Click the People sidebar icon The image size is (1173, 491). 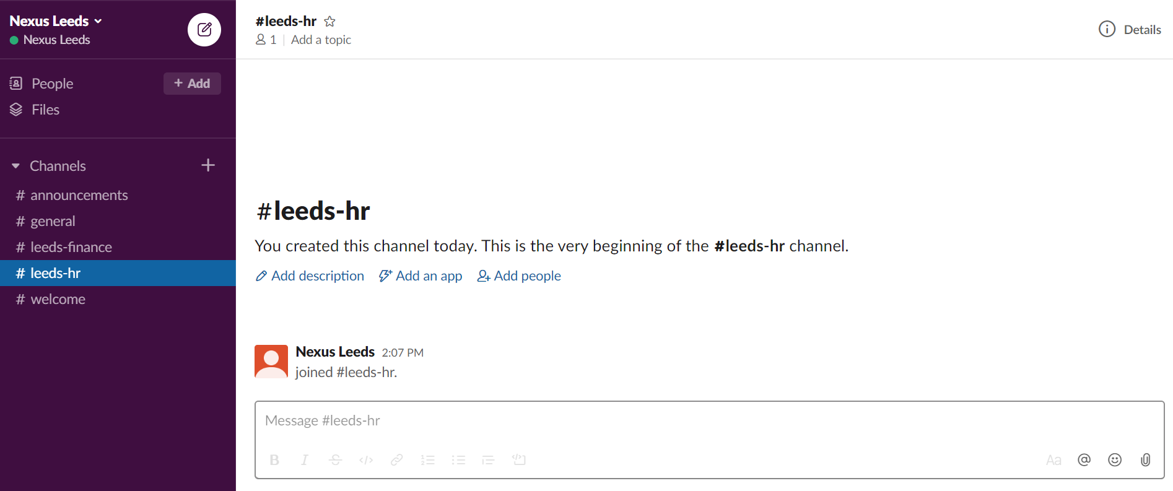(x=17, y=83)
